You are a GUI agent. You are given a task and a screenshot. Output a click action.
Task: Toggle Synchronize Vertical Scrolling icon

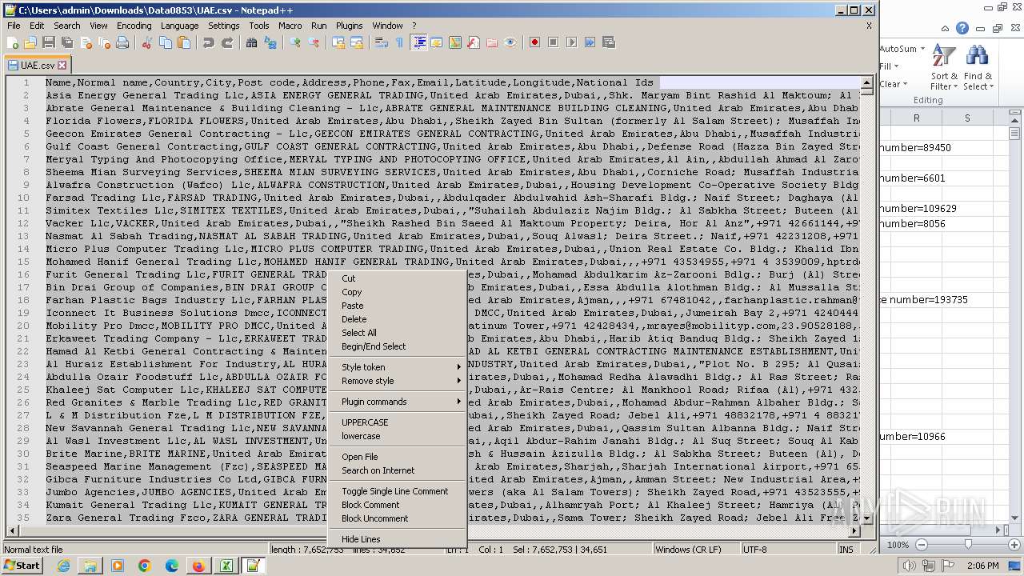point(338,42)
